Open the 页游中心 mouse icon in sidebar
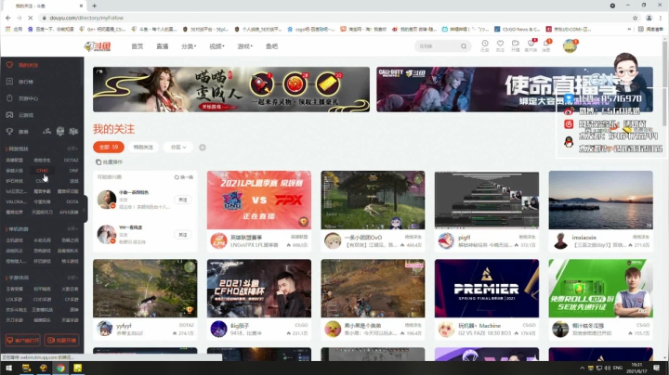This screenshot has width=669, height=375. click(9, 98)
